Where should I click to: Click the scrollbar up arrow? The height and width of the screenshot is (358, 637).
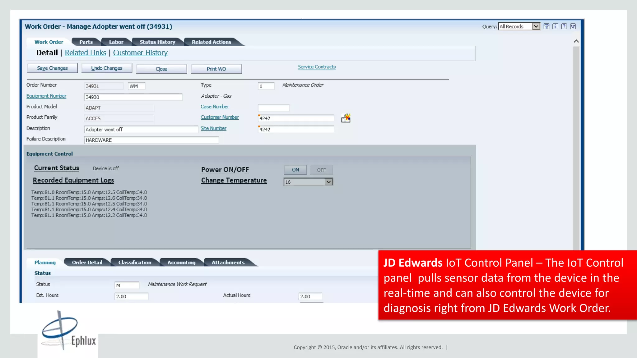576,41
